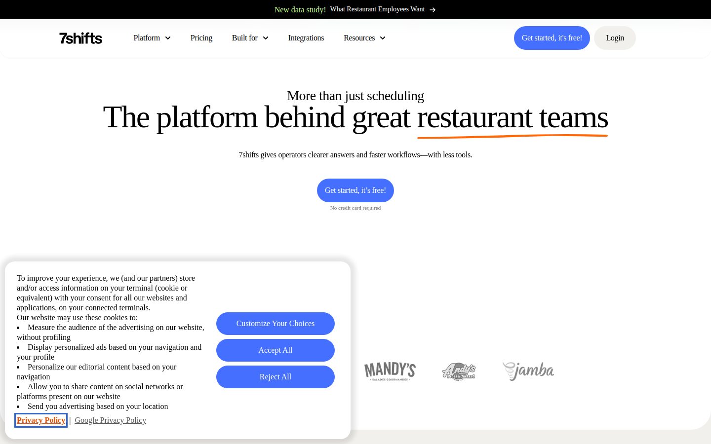Click header Get started, it's free! button
Viewport: 711px width, 444px height.
pos(552,38)
